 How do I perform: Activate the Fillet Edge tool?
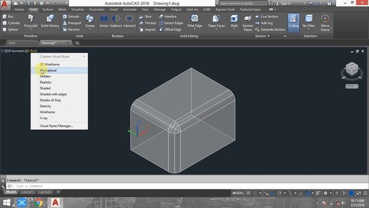[x=195, y=21]
